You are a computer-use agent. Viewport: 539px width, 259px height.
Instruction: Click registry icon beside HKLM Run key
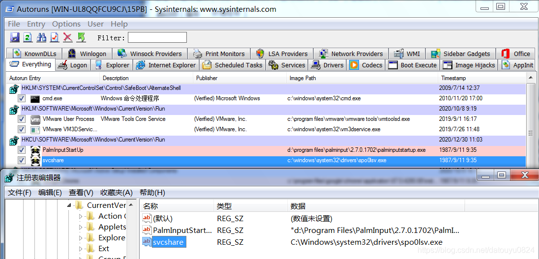tap(14, 109)
